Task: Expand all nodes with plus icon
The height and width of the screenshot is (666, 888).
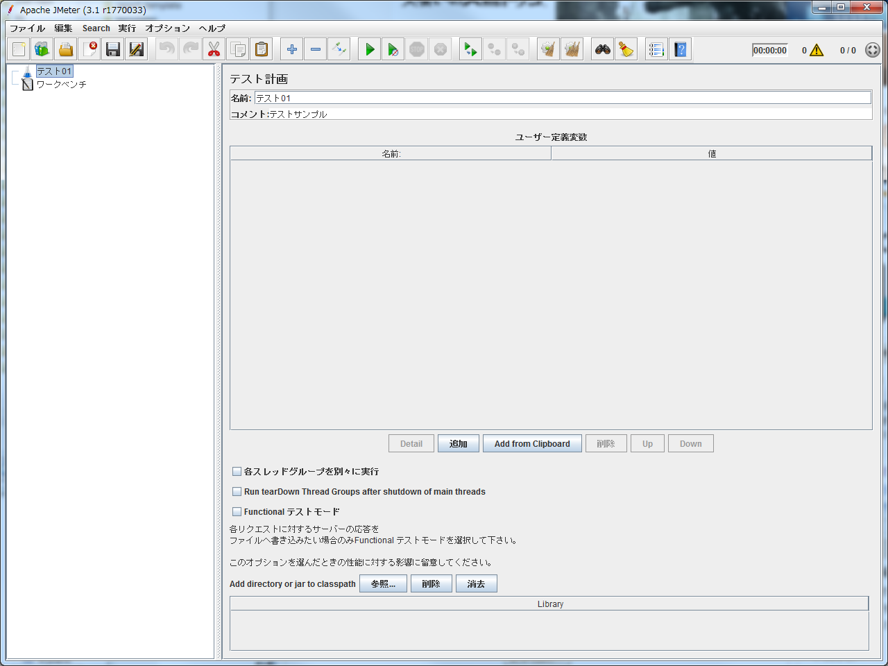Action: [292, 49]
